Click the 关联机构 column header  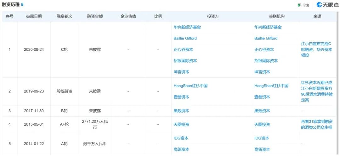pyautogui.click(x=277, y=16)
